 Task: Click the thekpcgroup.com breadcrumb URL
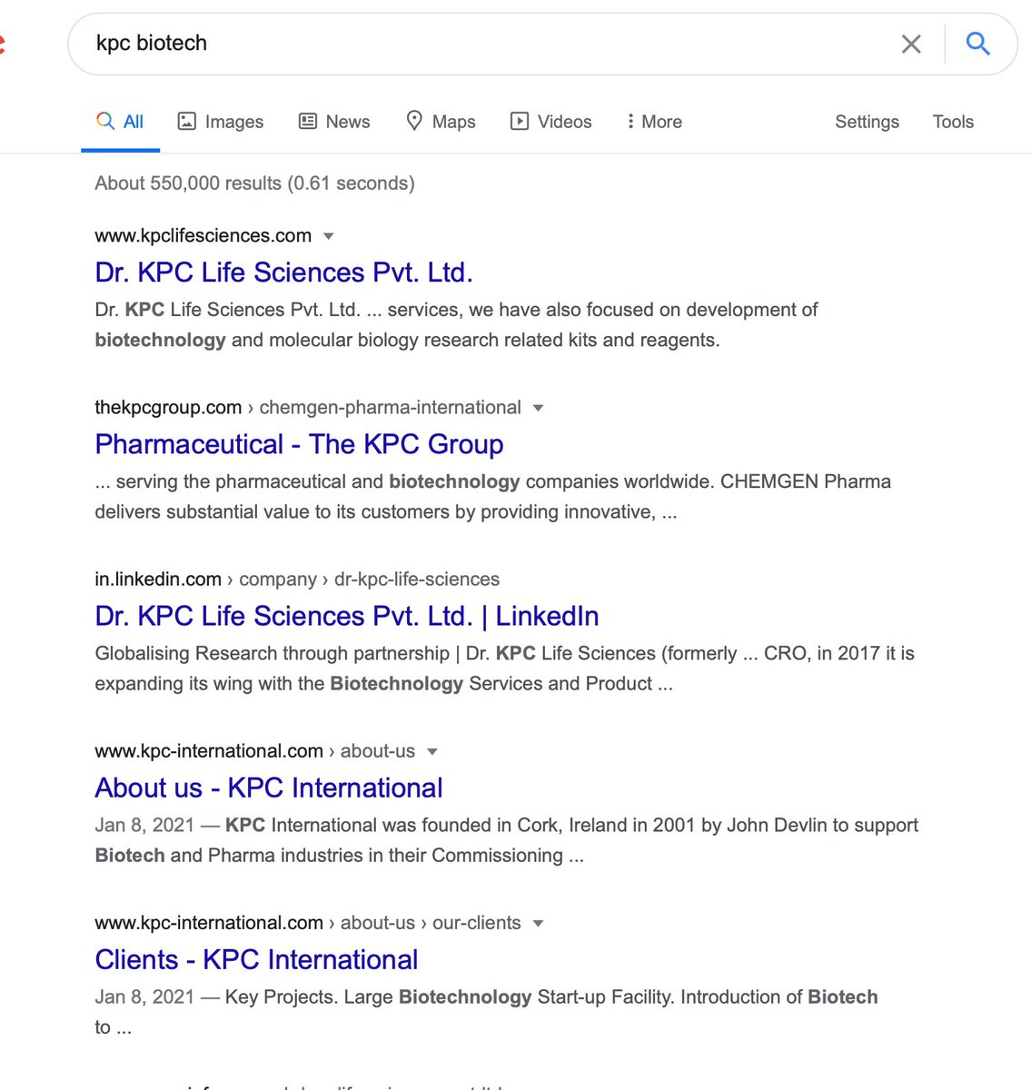pyautogui.click(x=308, y=408)
